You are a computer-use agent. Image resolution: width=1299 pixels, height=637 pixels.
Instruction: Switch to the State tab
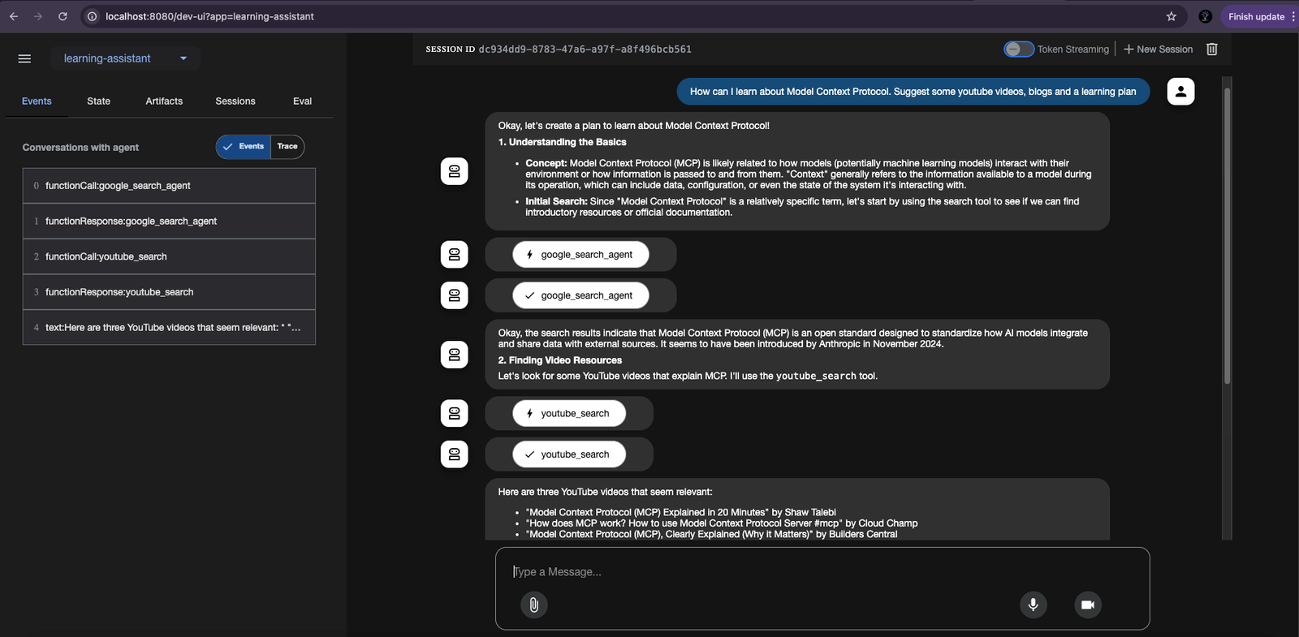(98, 101)
